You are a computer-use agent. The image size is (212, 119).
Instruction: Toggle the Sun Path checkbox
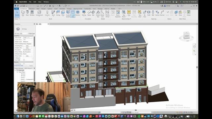pos(24,60)
